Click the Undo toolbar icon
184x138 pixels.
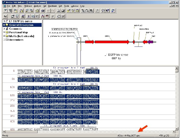[x=49, y=11]
